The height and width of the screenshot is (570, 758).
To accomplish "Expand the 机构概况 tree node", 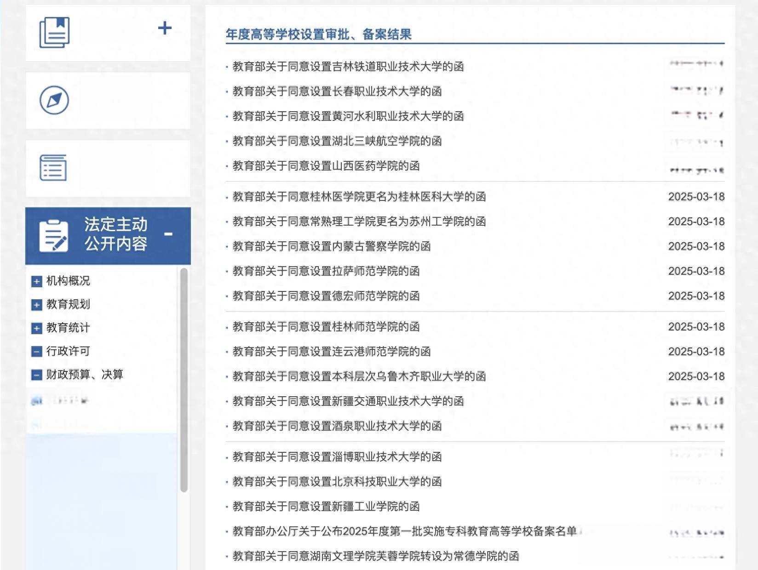I will (x=37, y=281).
